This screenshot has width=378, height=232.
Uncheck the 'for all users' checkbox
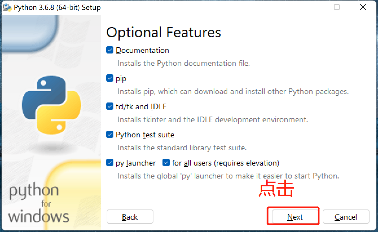click(166, 163)
